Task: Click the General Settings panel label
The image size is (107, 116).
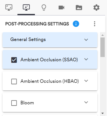Action: (x=28, y=40)
